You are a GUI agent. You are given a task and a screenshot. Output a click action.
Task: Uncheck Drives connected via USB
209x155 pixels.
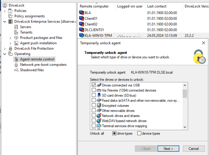[94, 85]
